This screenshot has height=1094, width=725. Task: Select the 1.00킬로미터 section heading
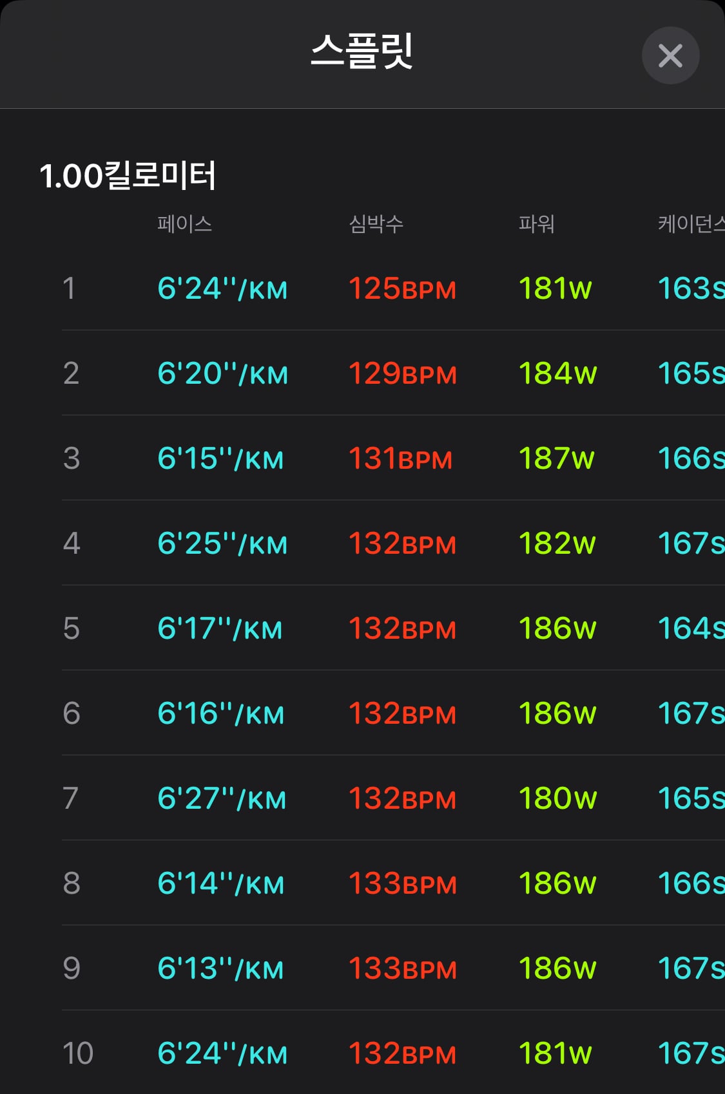pyautogui.click(x=128, y=175)
